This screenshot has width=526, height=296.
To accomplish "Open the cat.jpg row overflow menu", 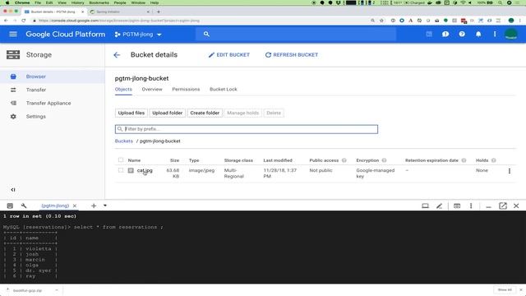I will point(510,171).
